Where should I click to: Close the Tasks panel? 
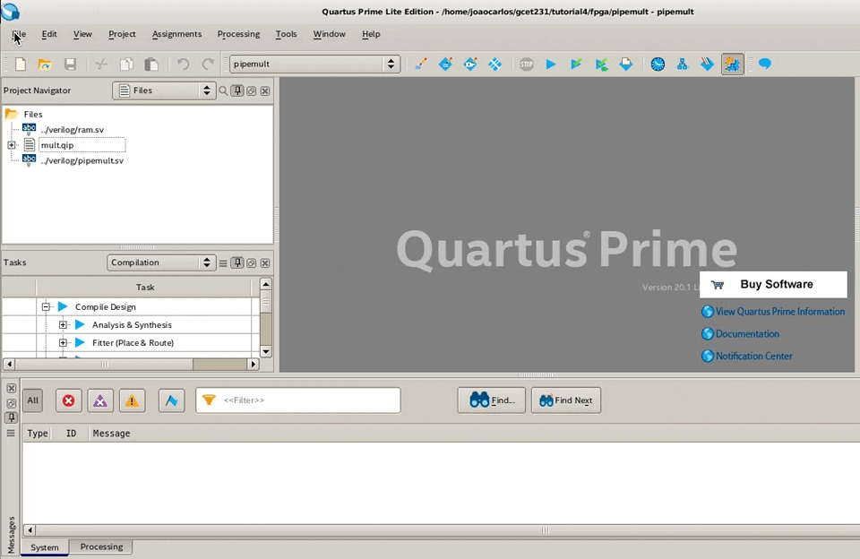point(265,263)
